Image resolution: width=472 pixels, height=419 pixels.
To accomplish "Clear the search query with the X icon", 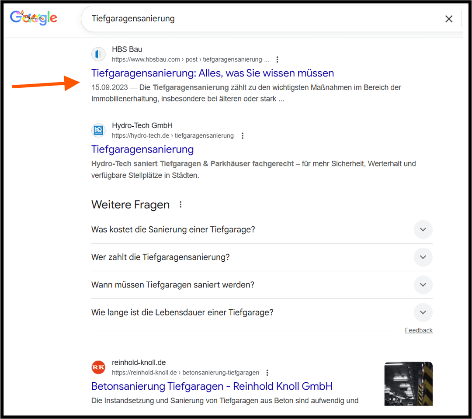I will click(449, 19).
